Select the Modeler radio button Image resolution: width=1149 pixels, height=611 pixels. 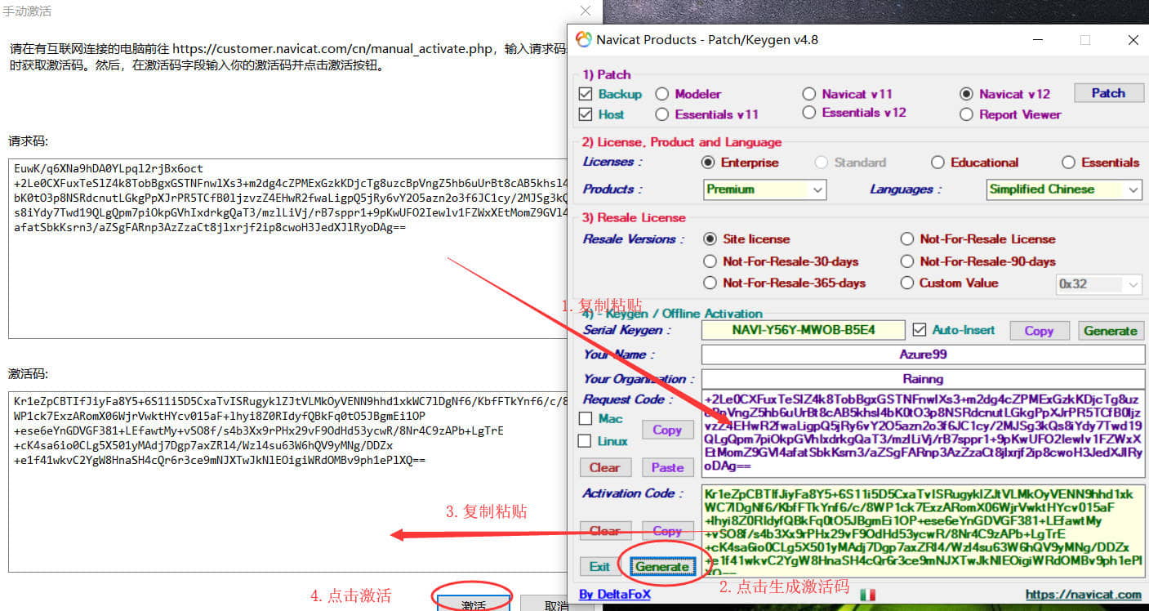(x=661, y=94)
